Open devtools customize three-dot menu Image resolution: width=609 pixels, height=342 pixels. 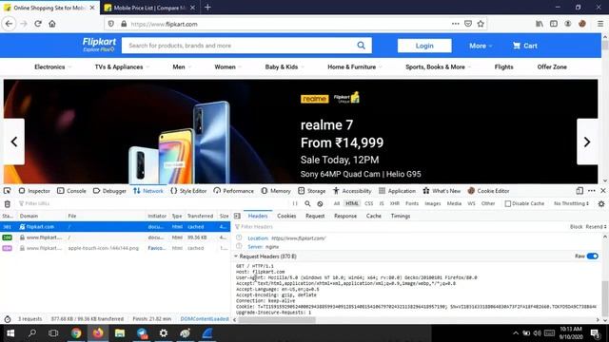tap(592, 191)
